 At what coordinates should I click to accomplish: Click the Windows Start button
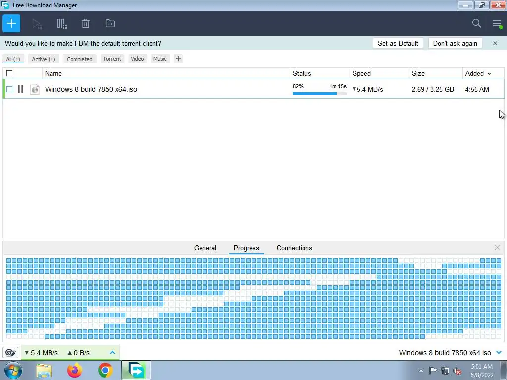(13, 370)
